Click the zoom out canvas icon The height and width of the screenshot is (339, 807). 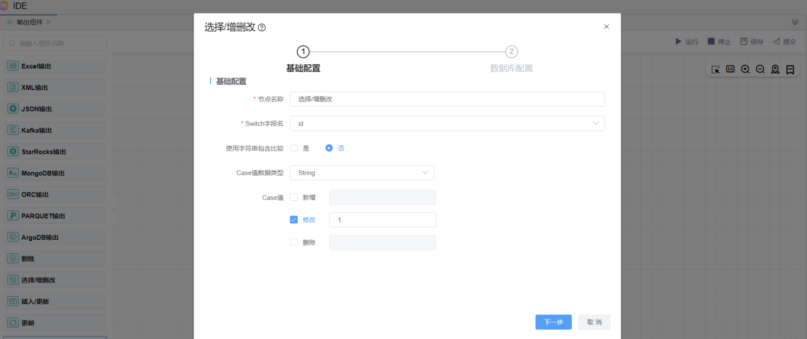coord(760,69)
